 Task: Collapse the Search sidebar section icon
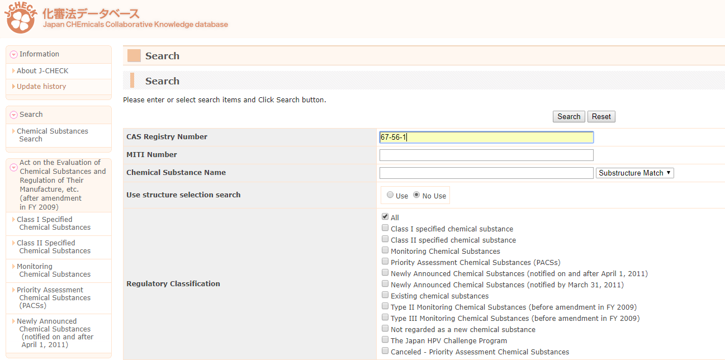point(14,115)
